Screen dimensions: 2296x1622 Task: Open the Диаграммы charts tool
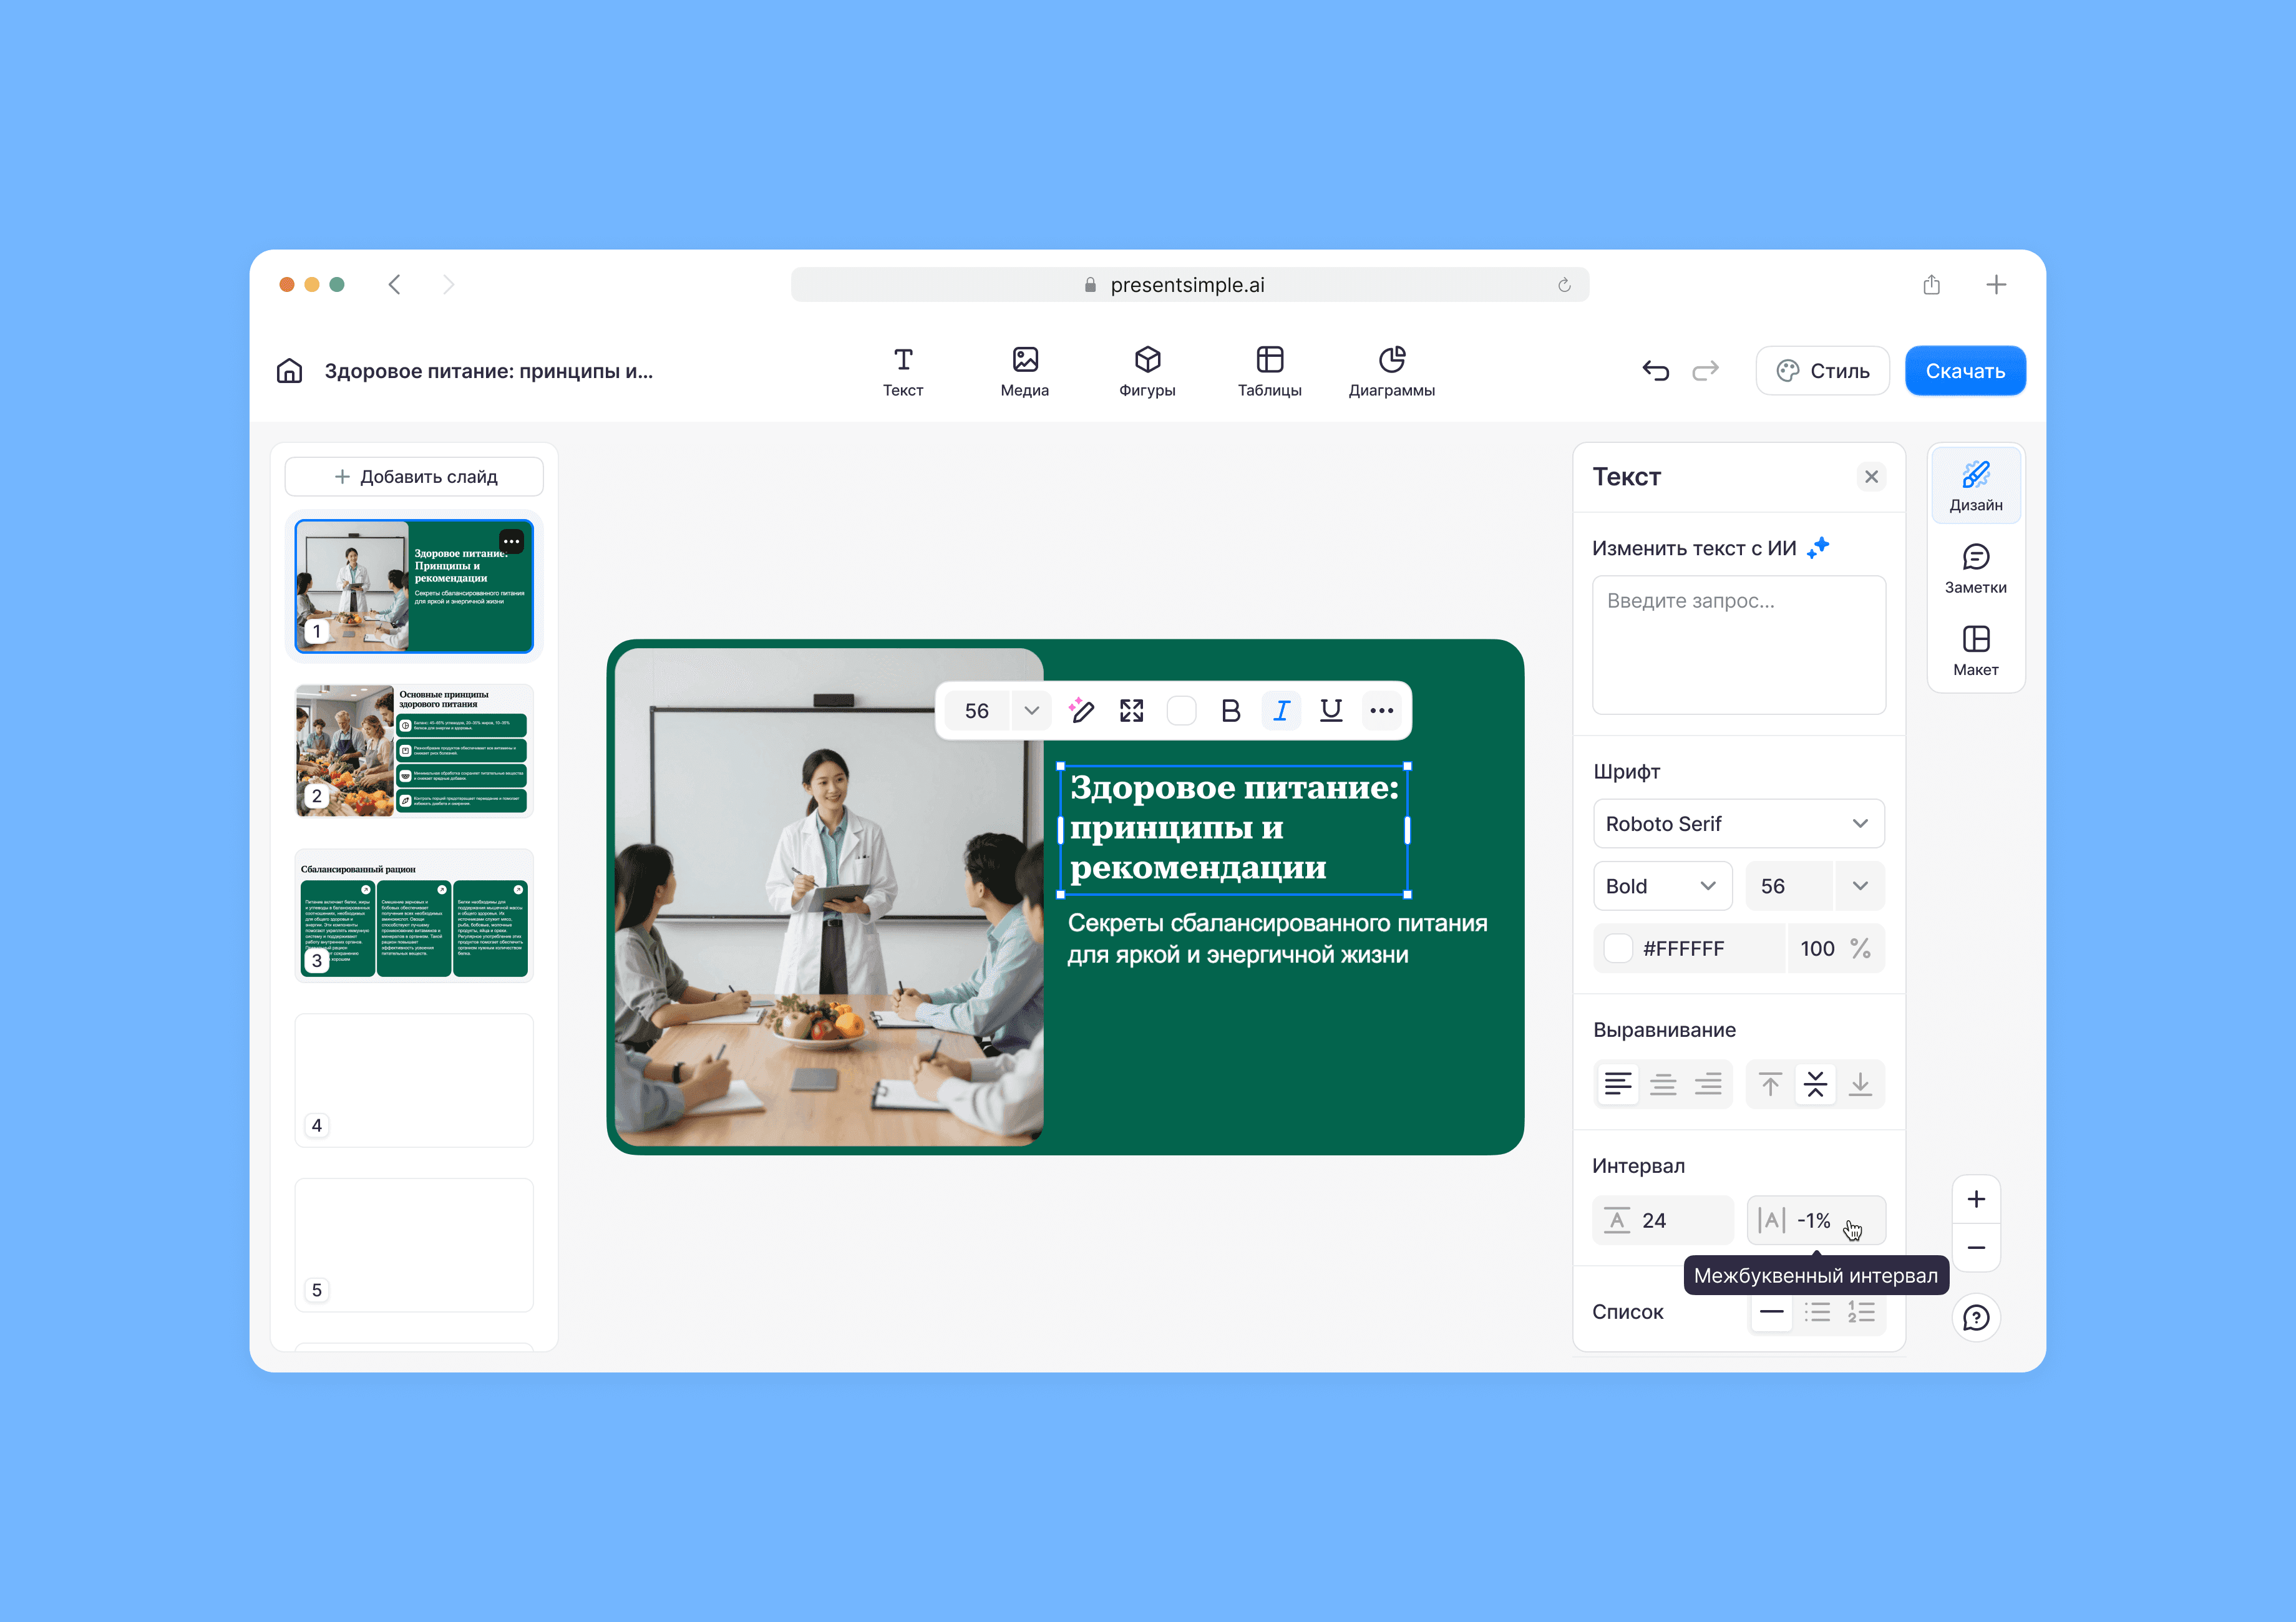tap(1391, 371)
